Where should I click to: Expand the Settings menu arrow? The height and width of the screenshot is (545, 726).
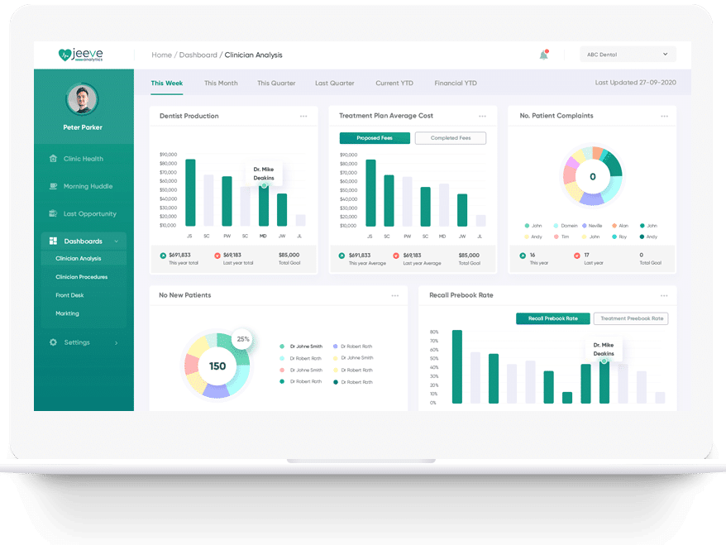117,342
